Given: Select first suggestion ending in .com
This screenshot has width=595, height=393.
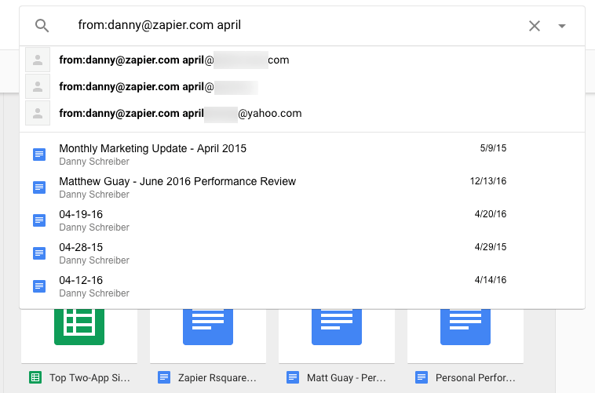Looking at the screenshot, I should pyautogui.click(x=173, y=60).
